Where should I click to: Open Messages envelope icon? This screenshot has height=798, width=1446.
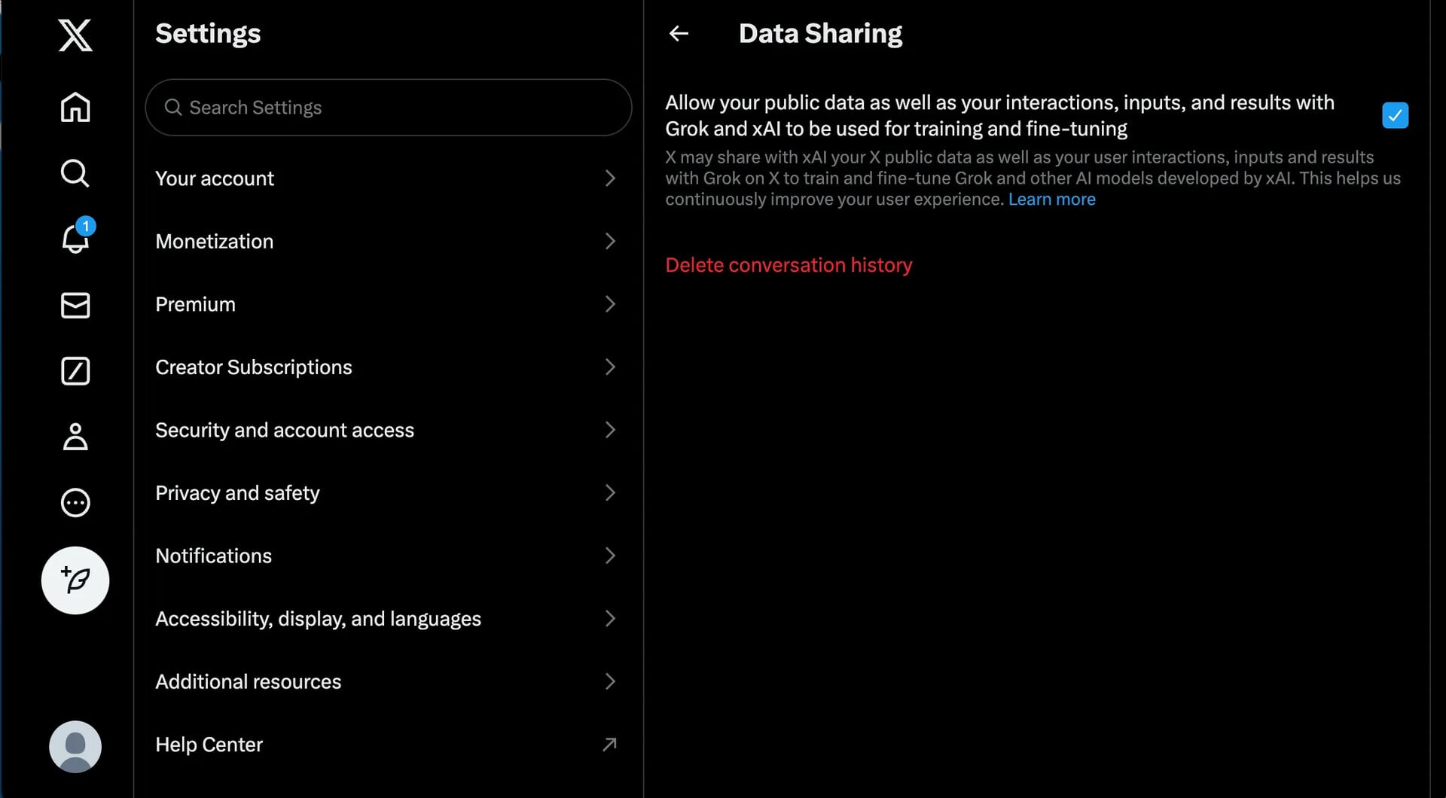pyautogui.click(x=75, y=305)
